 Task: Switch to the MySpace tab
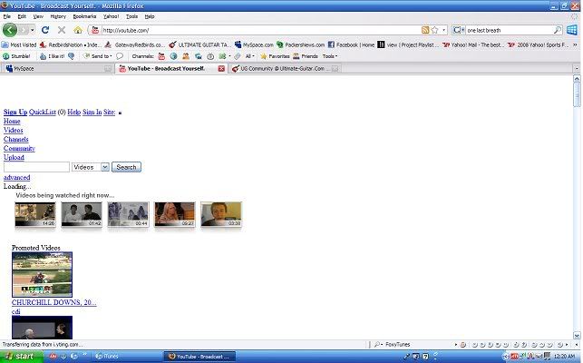[x=57, y=68]
